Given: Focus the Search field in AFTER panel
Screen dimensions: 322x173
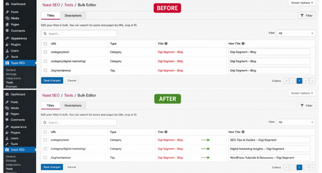Looking at the screenshot, I should coord(79,123).
